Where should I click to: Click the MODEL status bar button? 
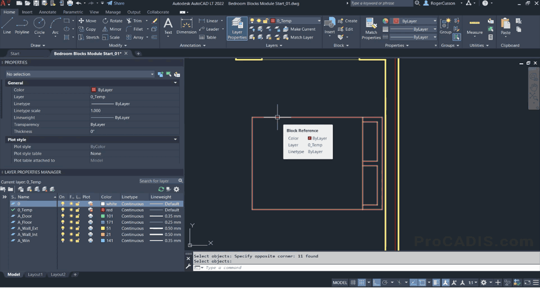[x=340, y=282]
